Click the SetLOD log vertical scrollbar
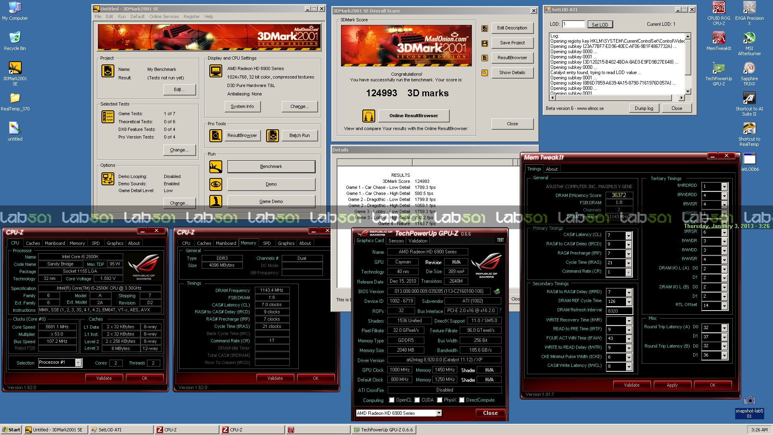 688,64
